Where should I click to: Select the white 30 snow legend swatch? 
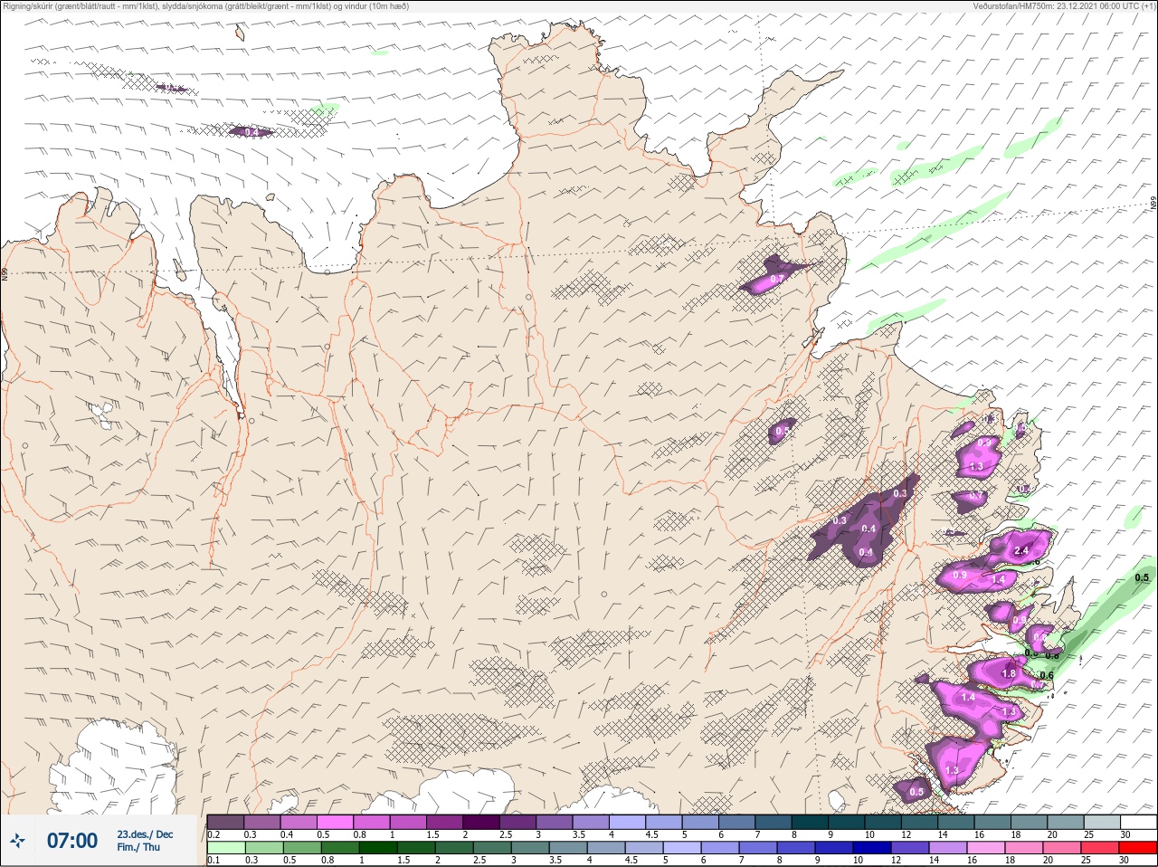(x=1138, y=822)
